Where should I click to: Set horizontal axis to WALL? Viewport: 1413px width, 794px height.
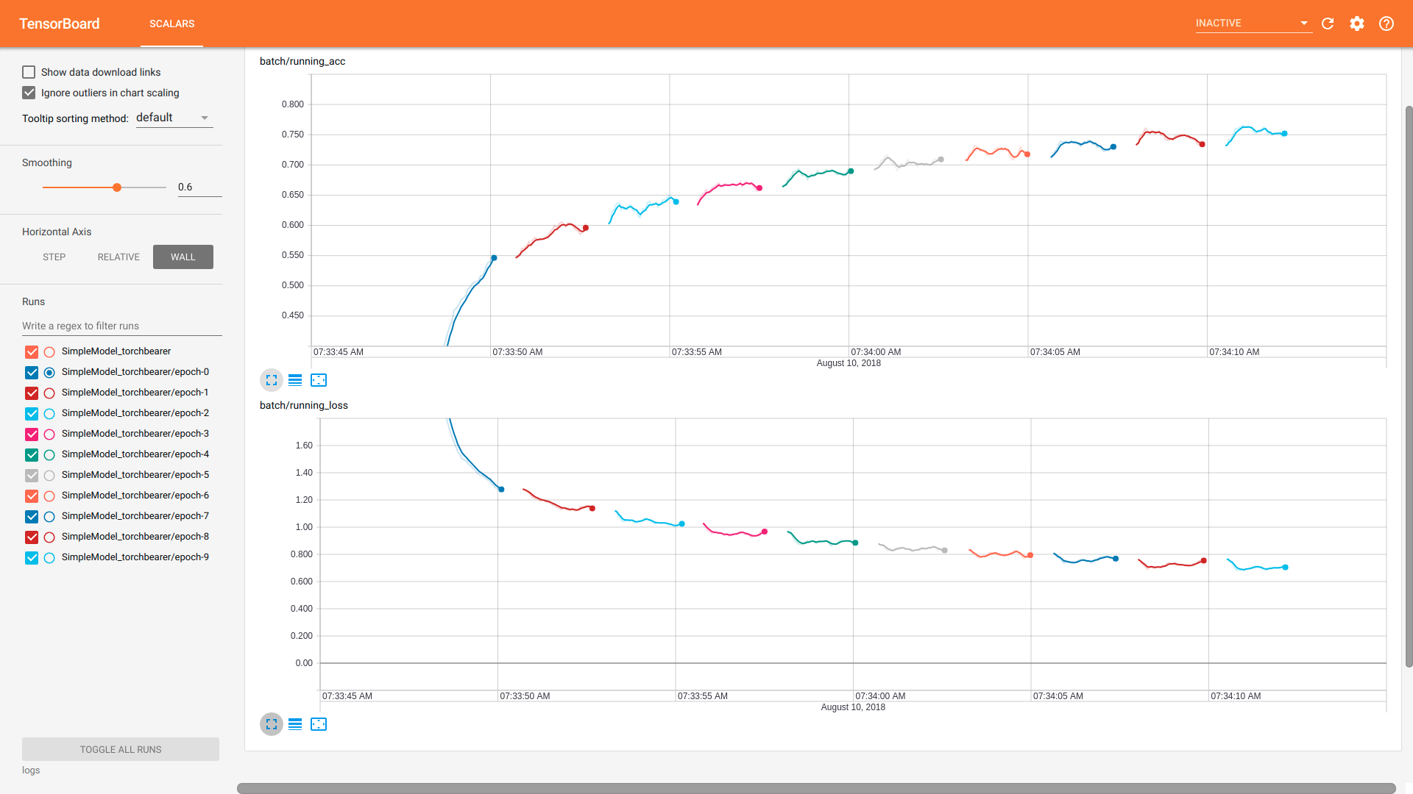tap(183, 257)
